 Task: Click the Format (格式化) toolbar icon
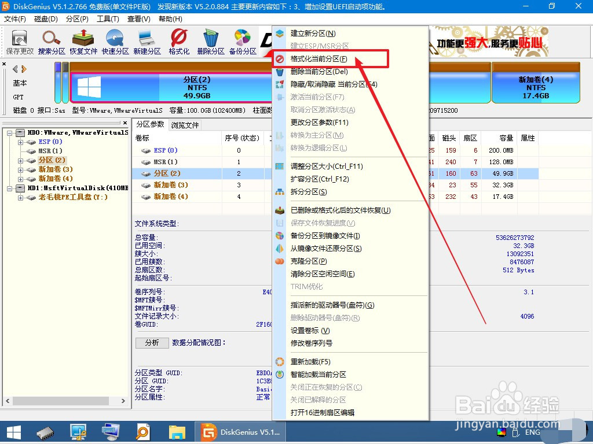tap(179, 42)
